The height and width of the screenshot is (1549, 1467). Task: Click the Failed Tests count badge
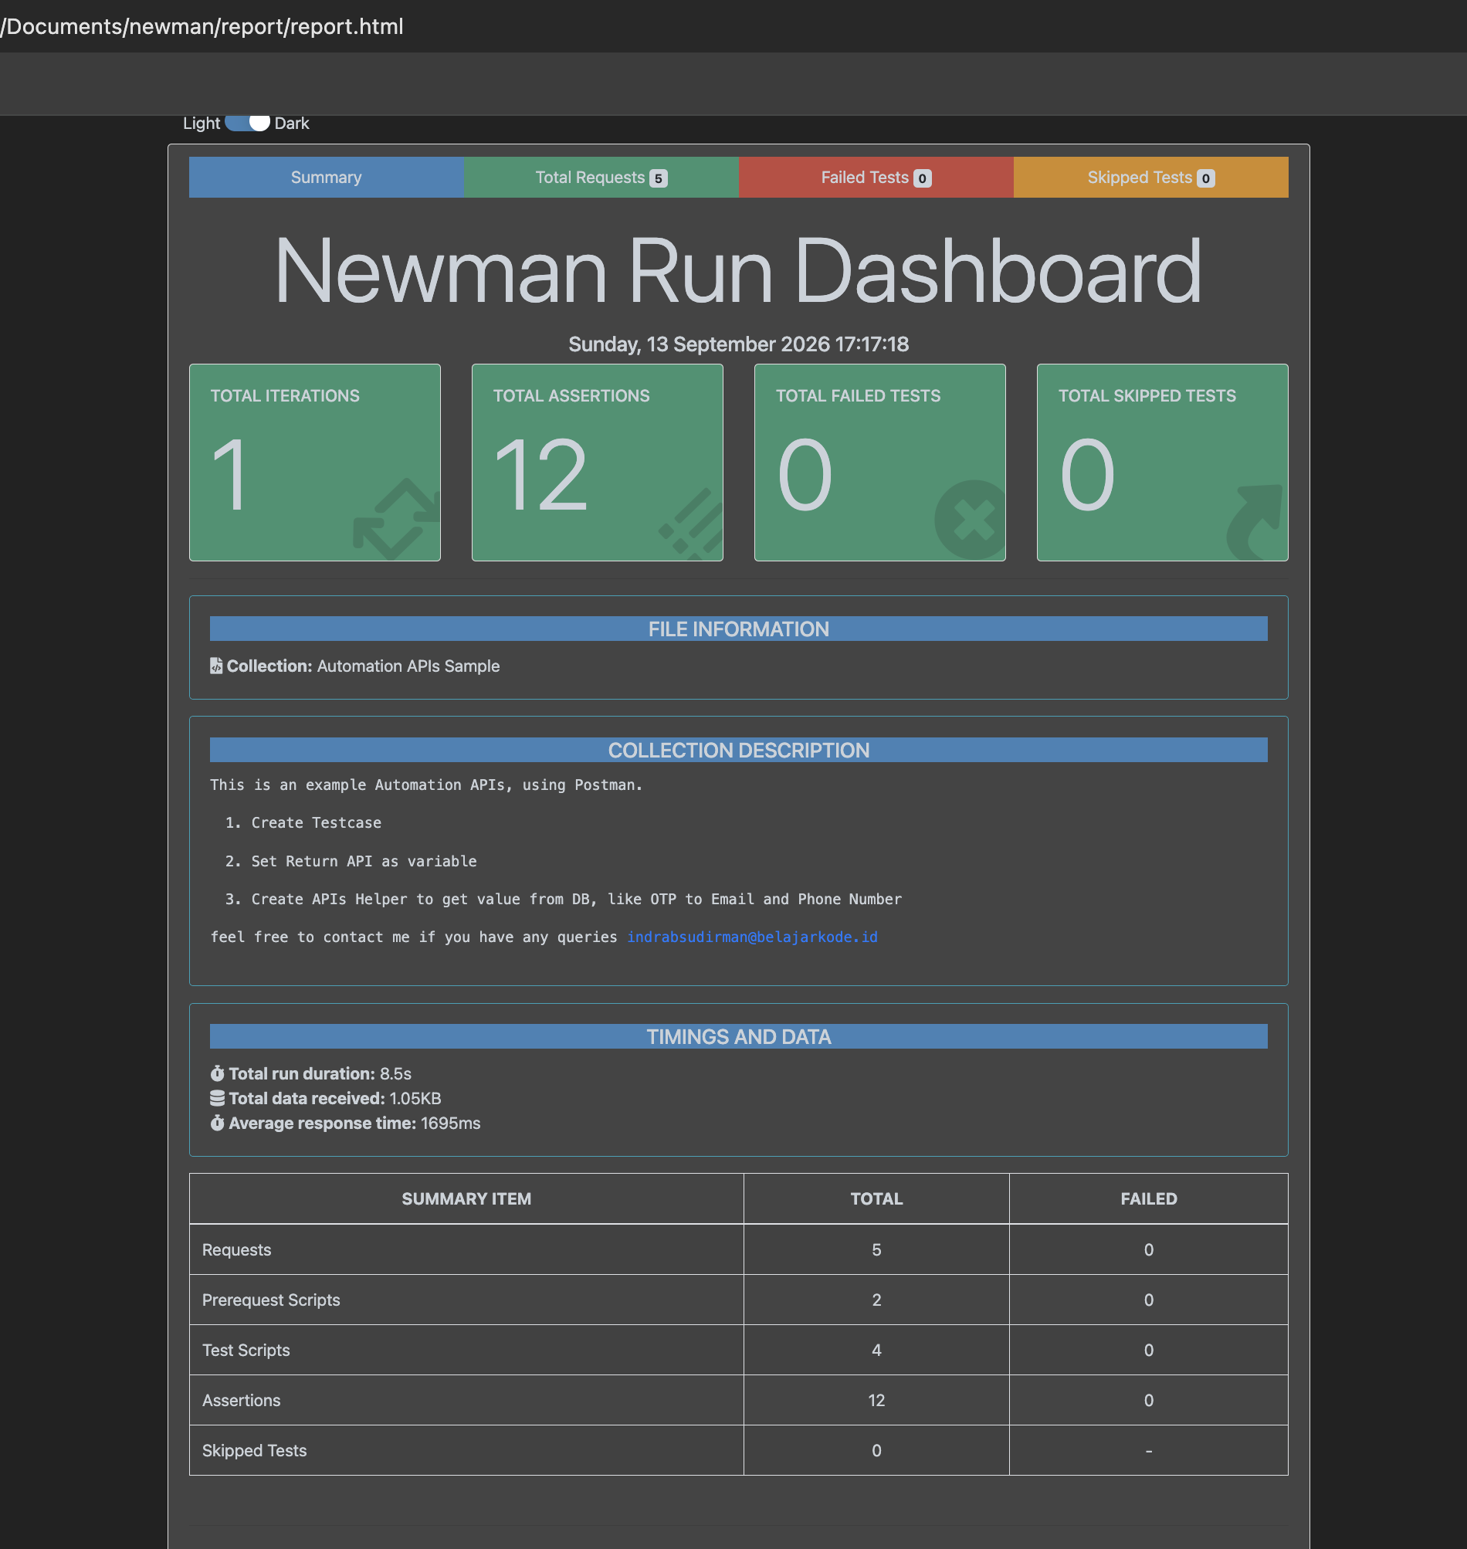(923, 178)
